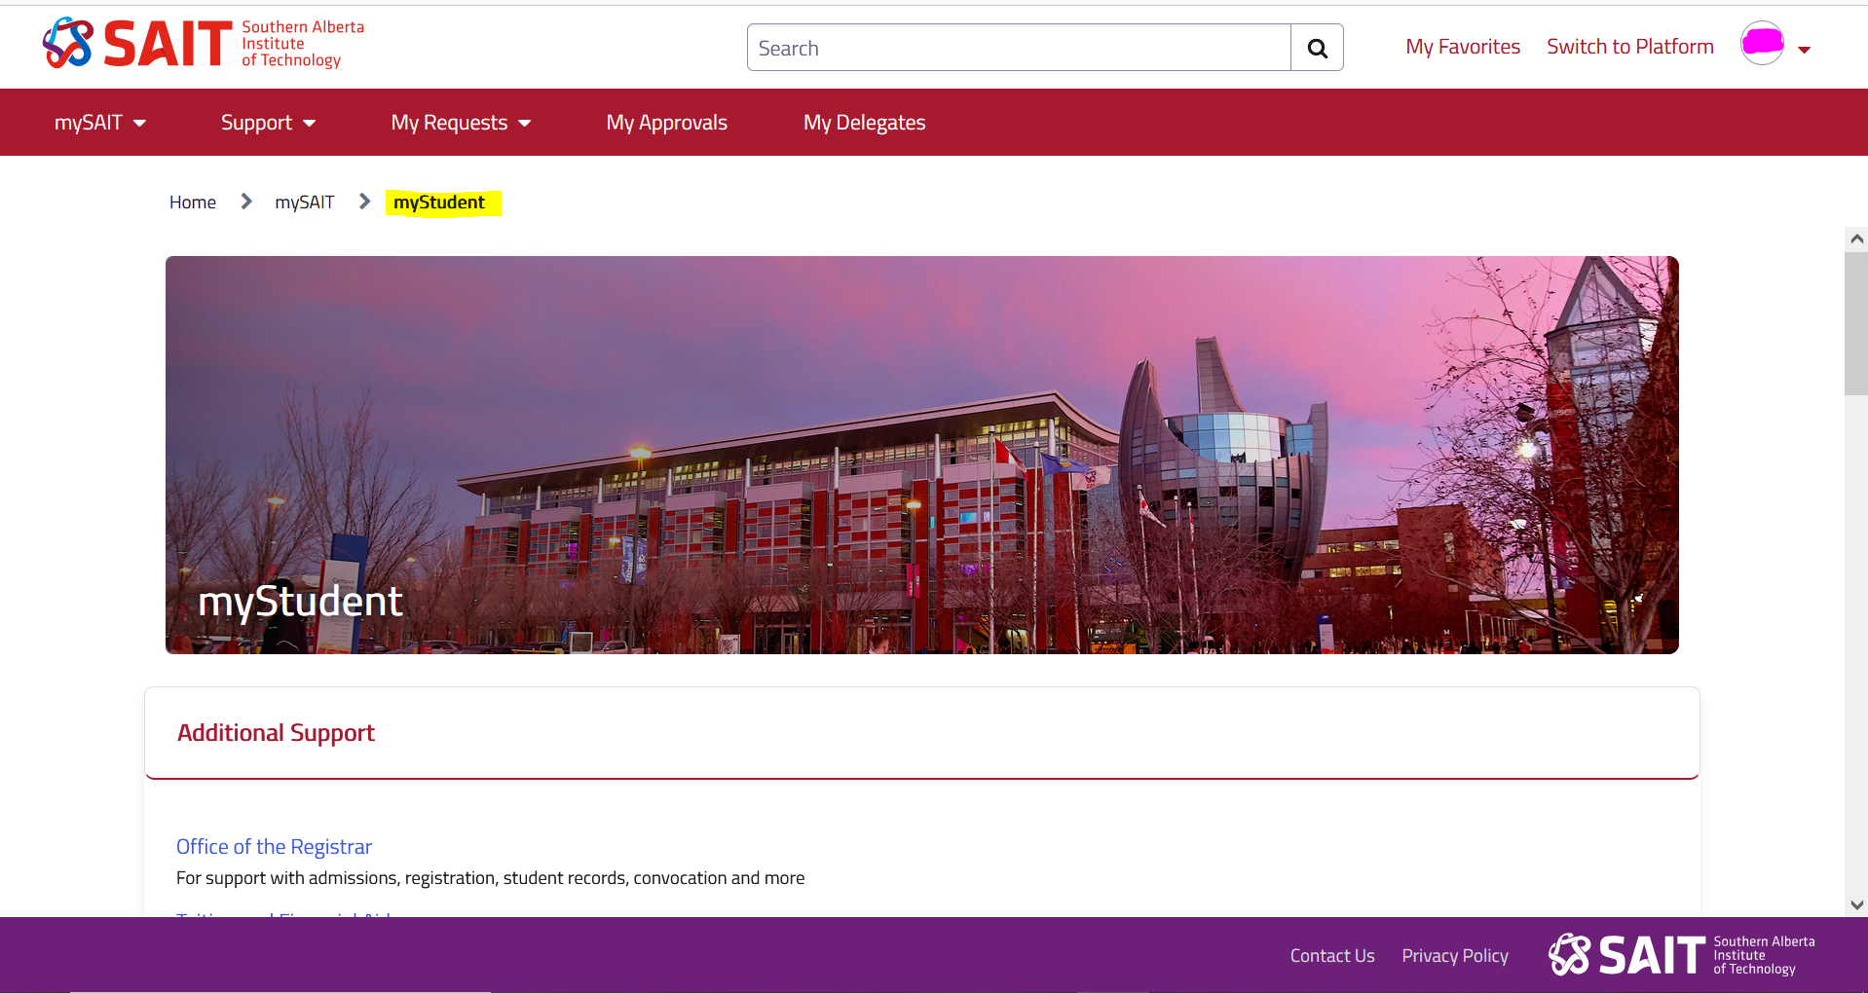Expand the Support menu

(268, 123)
